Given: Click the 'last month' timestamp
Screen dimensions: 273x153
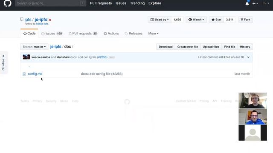Looking at the screenshot, I should (242, 74).
